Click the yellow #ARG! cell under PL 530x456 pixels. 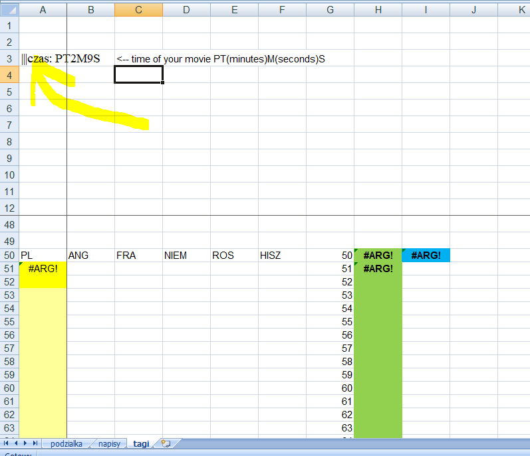pos(43,269)
